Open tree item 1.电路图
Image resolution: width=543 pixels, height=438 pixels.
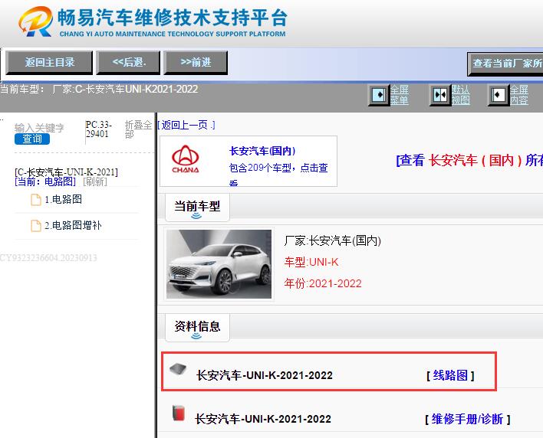pos(64,199)
